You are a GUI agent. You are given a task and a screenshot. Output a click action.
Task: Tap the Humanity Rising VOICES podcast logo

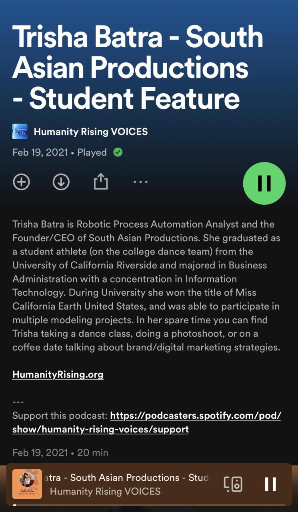coord(20,132)
